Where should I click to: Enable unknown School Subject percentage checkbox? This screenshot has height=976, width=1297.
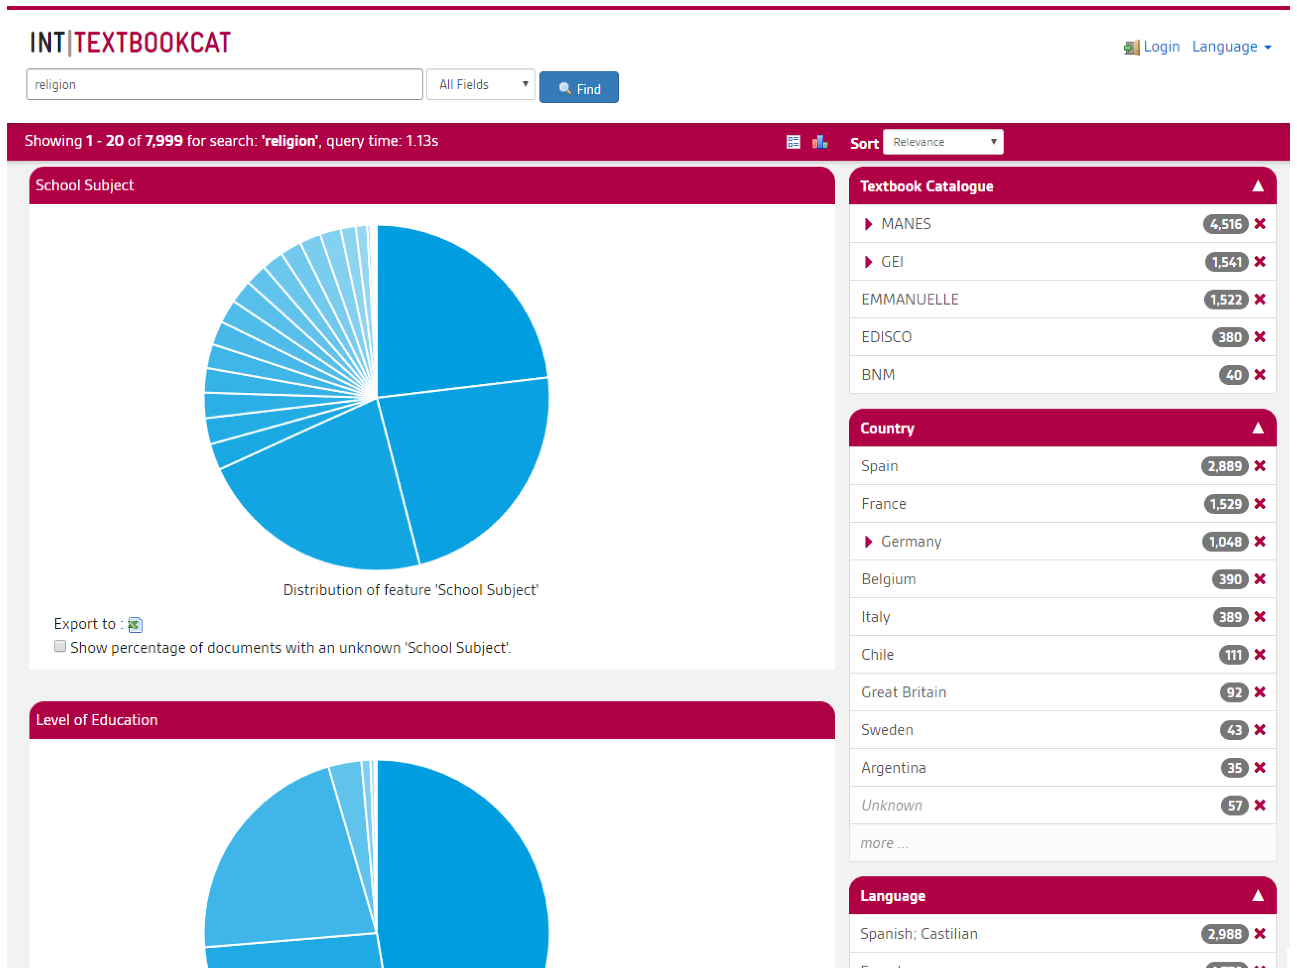[60, 646]
